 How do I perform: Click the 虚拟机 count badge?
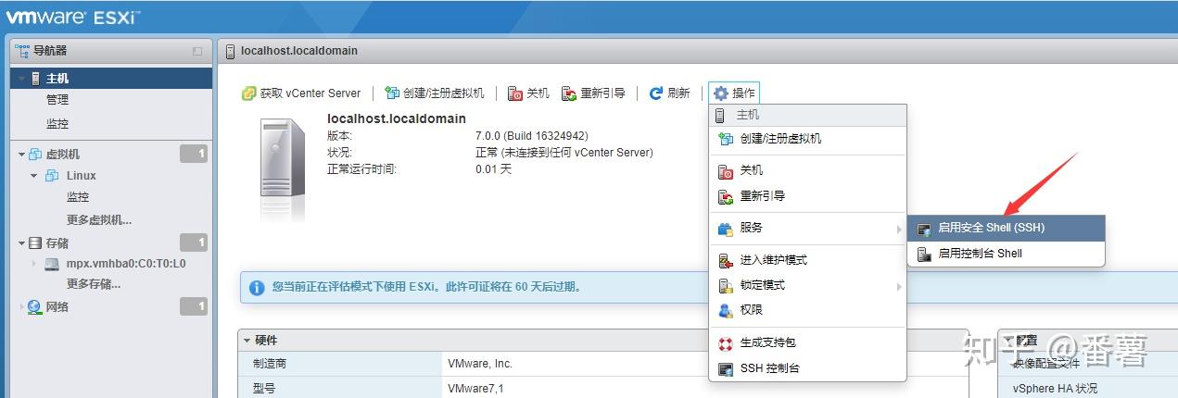[x=194, y=154]
